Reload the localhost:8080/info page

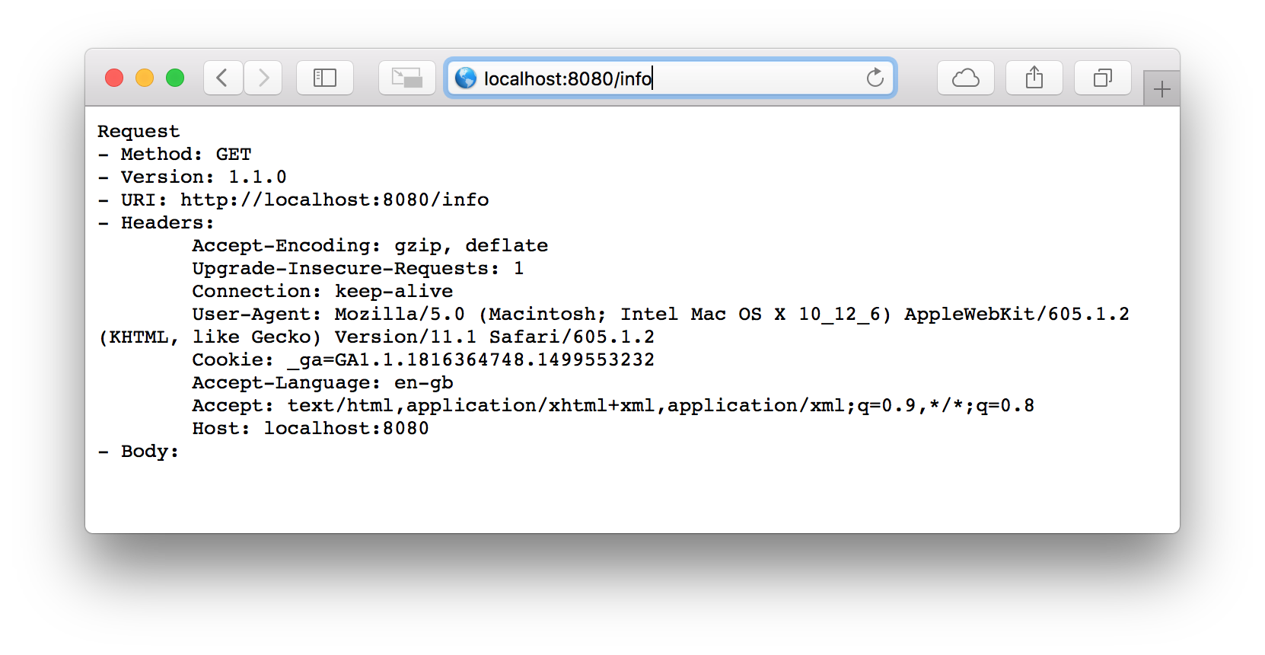(875, 78)
